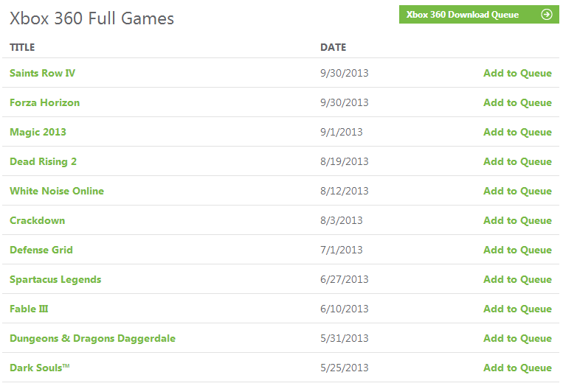563x386 pixels.
Task: Add Dark Souls to the queue
Action: coord(517,368)
